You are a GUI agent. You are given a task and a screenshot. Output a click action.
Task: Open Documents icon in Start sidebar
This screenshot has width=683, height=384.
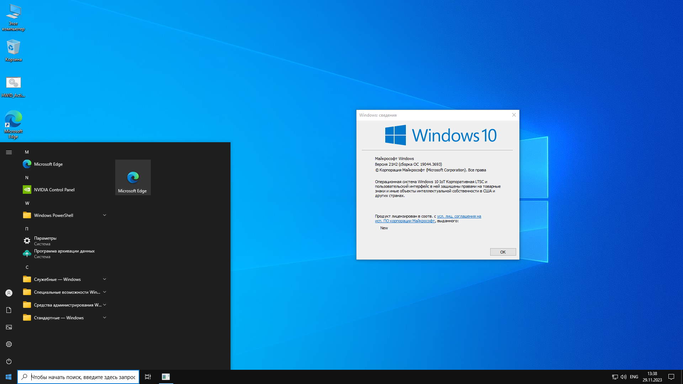click(9, 310)
